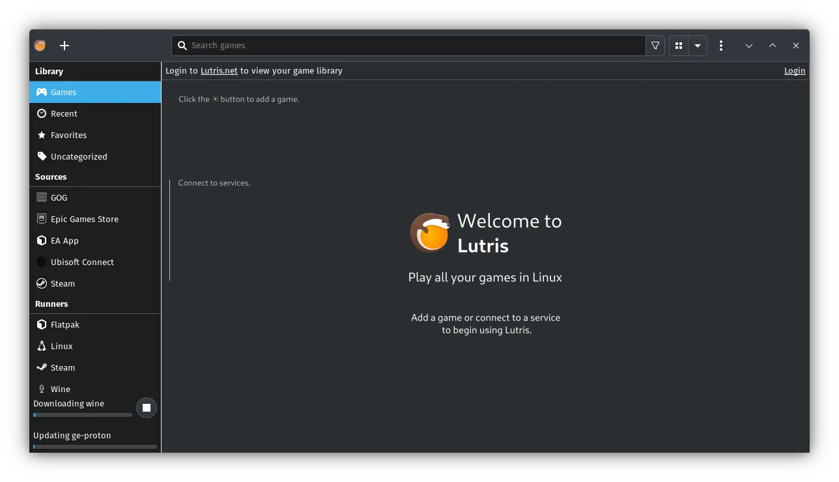Image resolution: width=839 pixels, height=482 pixels.
Task: Click the Wine glass runner icon
Action: click(x=42, y=389)
